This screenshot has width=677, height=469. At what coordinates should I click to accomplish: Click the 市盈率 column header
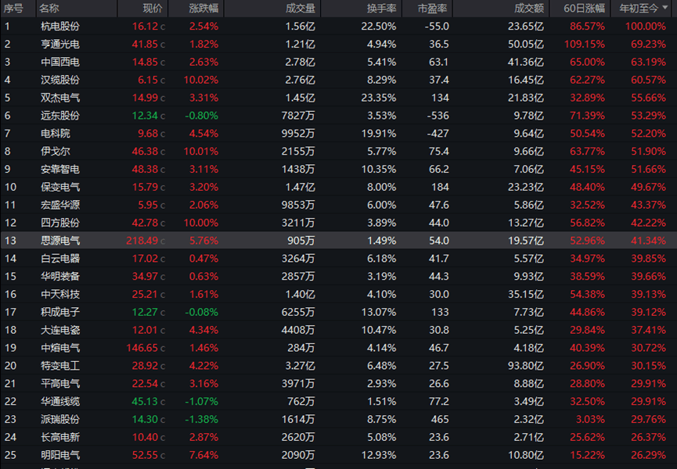(x=432, y=8)
